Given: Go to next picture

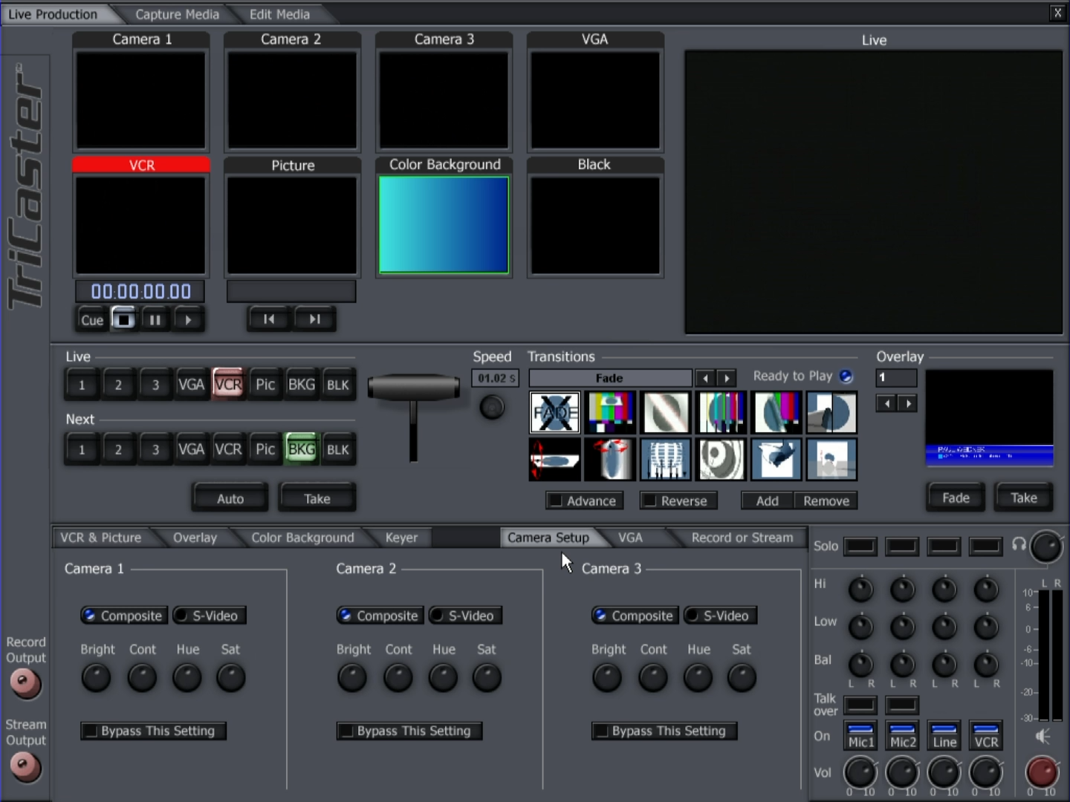Looking at the screenshot, I should click(x=314, y=319).
